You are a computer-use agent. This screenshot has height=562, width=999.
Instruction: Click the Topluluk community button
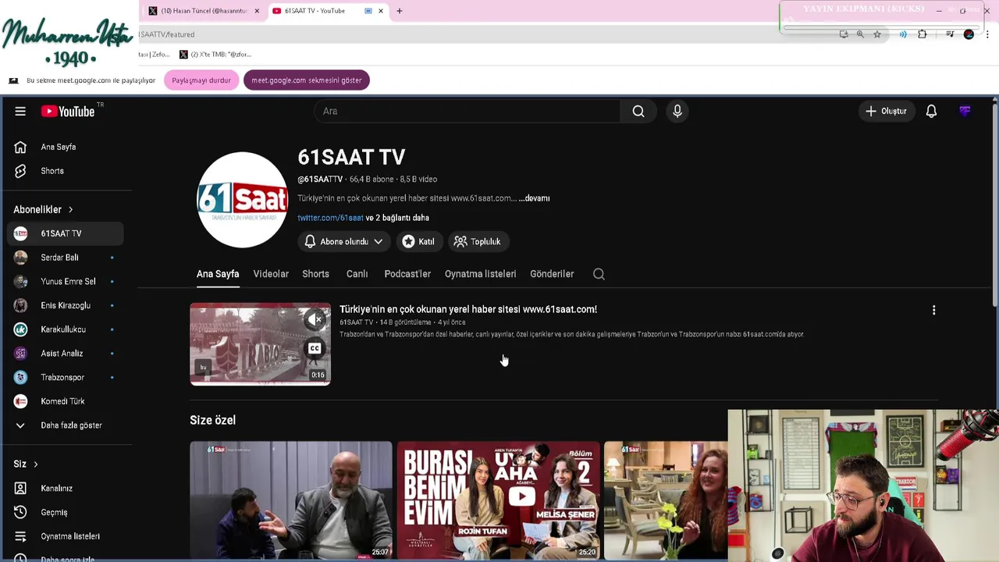pos(478,242)
